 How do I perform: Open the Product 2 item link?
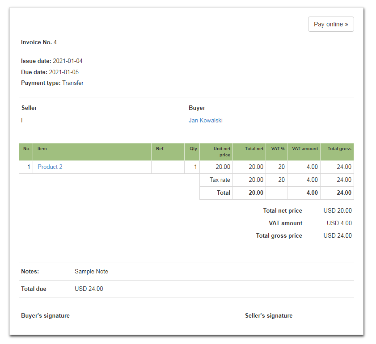(x=50, y=167)
